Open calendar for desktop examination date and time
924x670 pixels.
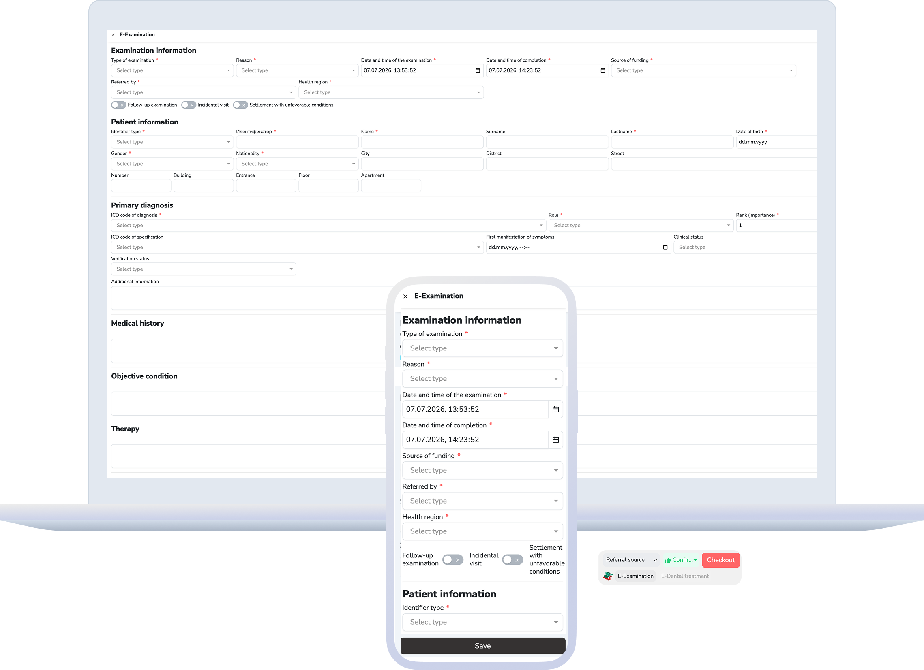478,70
